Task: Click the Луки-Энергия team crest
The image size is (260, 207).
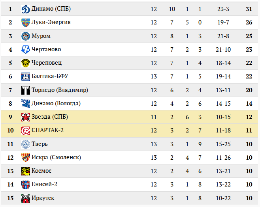Action: (x=26, y=22)
